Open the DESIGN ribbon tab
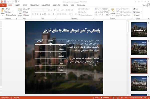Image resolution: width=150 pixels, height=99 pixels. pyautogui.click(x=25, y=5)
